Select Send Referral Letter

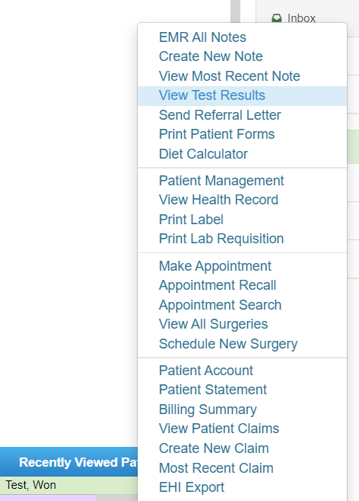click(x=220, y=115)
